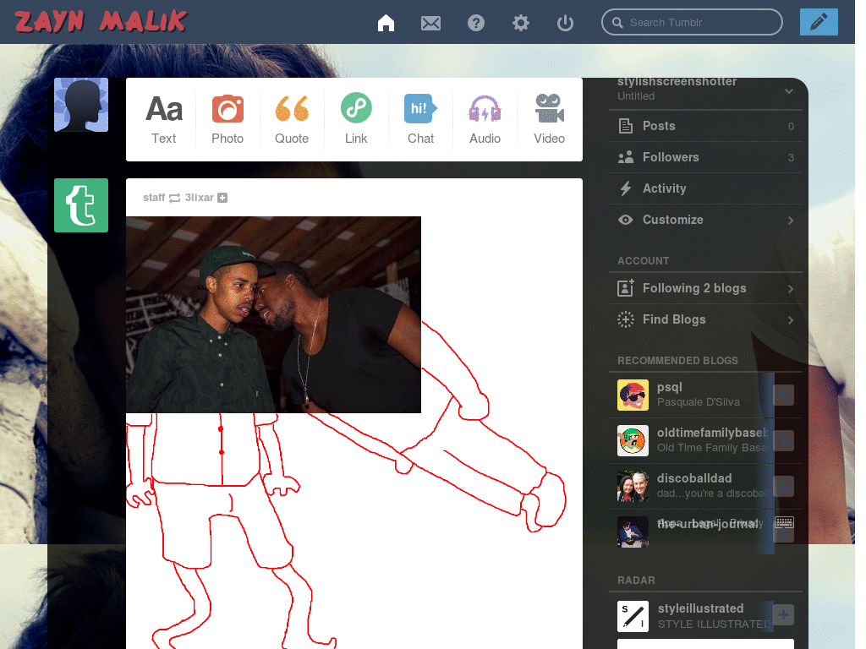Click the oldtimefamilybaseball avatar
This screenshot has width=866, height=649.
click(x=633, y=440)
